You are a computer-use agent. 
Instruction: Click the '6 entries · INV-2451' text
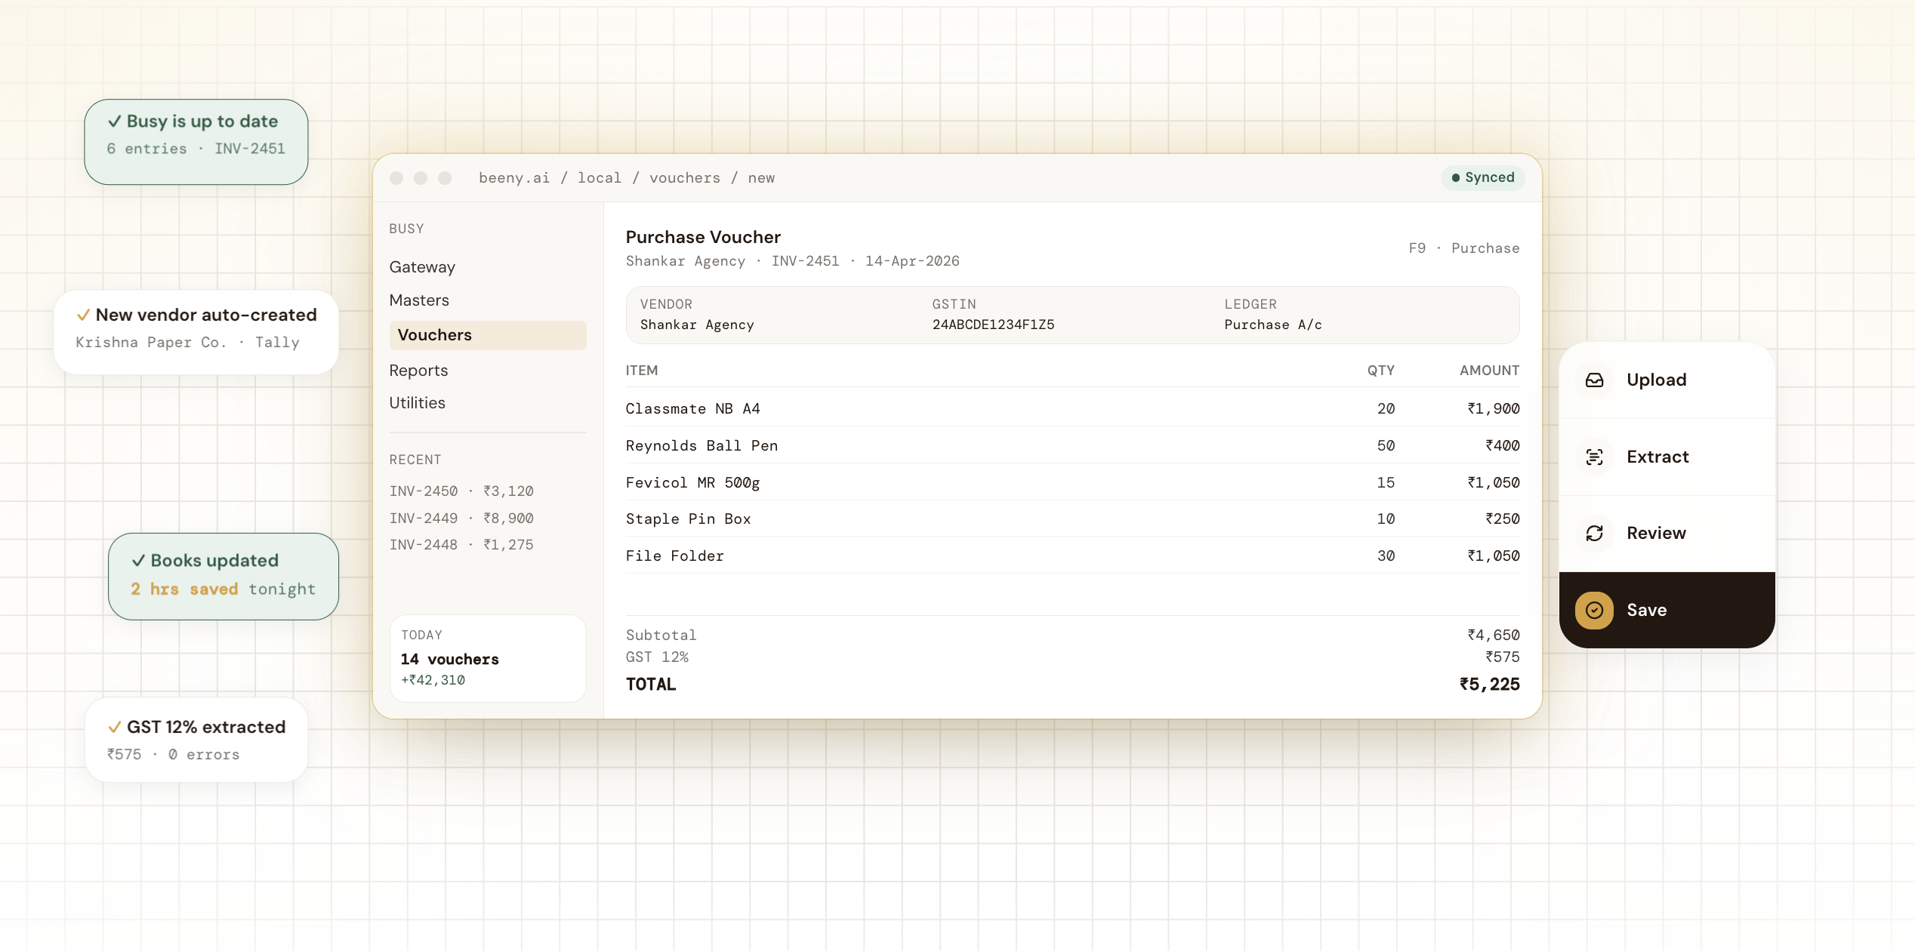click(196, 149)
